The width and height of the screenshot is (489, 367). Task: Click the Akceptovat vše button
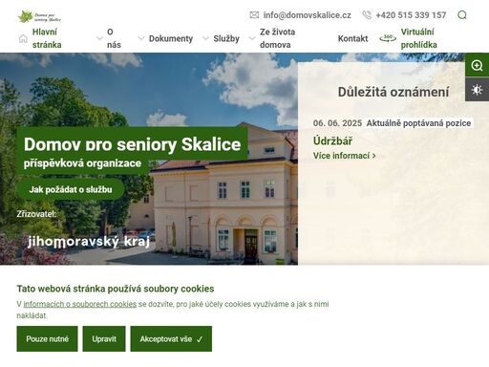pyautogui.click(x=171, y=338)
